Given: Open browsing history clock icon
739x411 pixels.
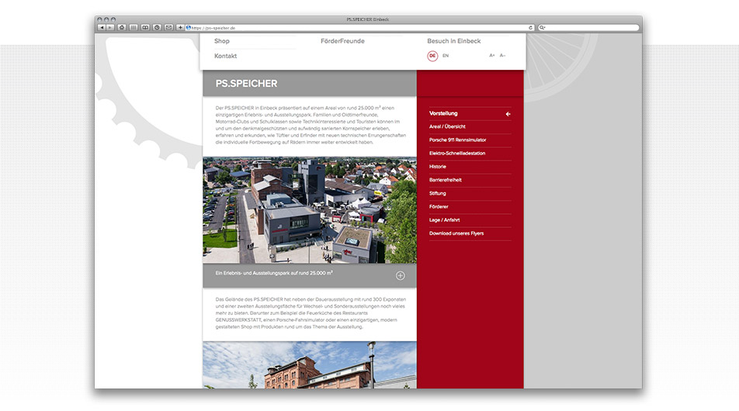Looking at the screenshot, I should pyautogui.click(x=157, y=27).
